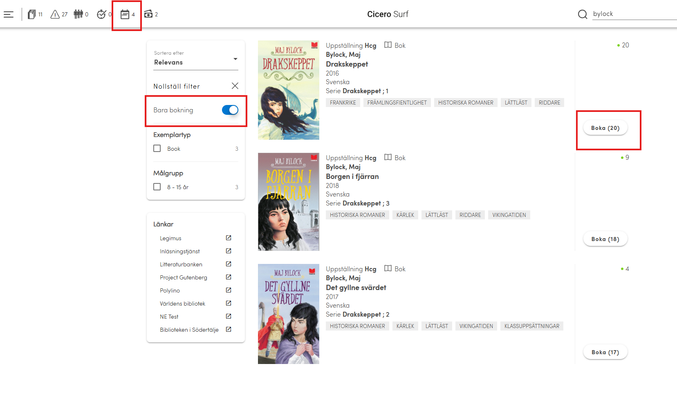Toggle the Bara bokning switch off
This screenshot has height=402, width=677.
pyautogui.click(x=230, y=110)
